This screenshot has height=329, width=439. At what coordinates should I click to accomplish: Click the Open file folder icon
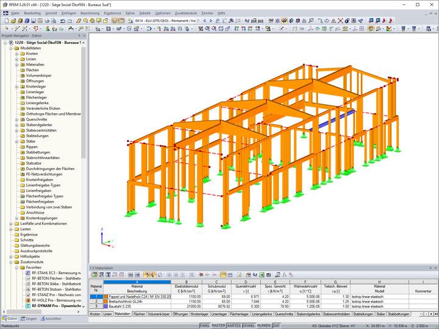[13, 21]
